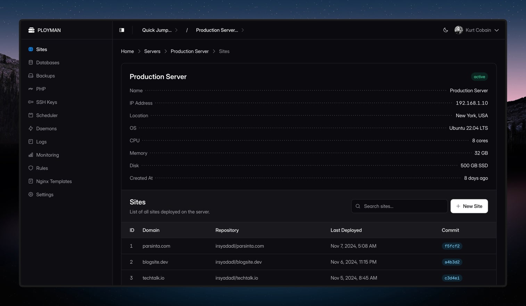Click the Ployman logo icon
526x306 pixels.
click(31, 30)
